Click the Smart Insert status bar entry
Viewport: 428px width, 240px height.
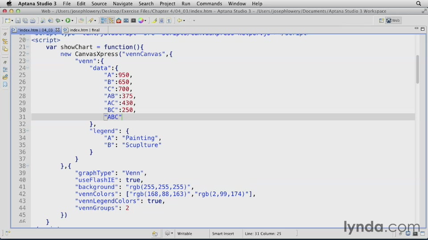(223, 233)
